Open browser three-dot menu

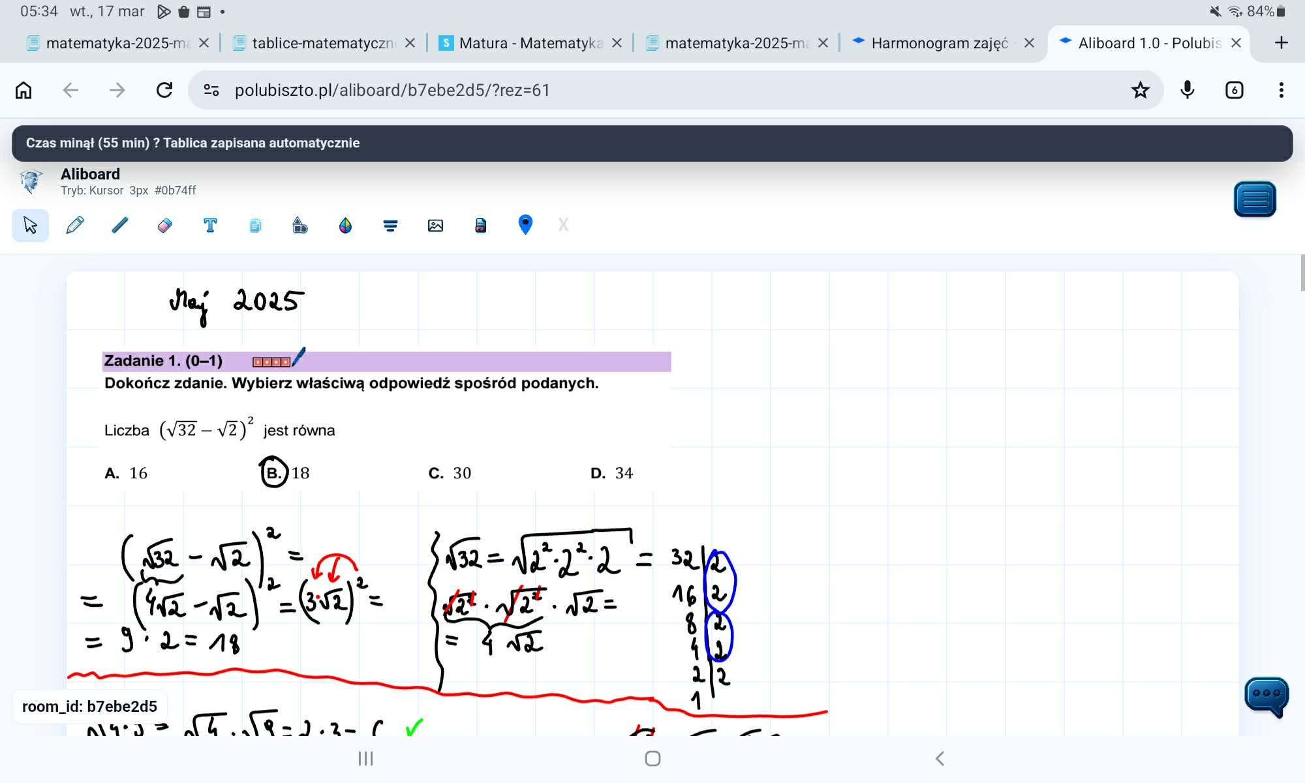tap(1281, 90)
